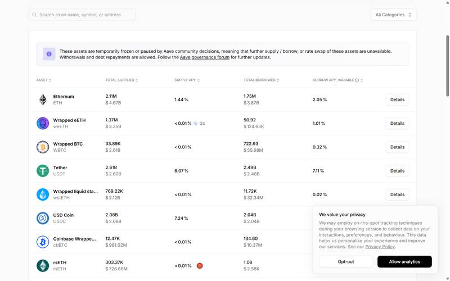Open Details for Wrapped eETH

397,123
